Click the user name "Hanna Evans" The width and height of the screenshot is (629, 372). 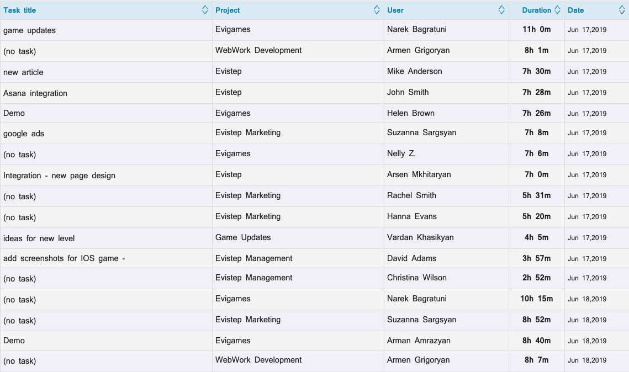(412, 216)
